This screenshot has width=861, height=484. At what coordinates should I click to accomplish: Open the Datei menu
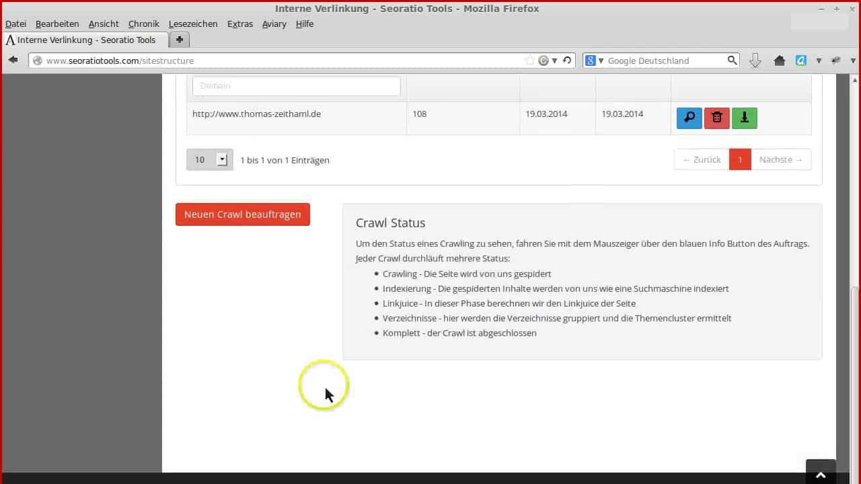click(x=15, y=24)
